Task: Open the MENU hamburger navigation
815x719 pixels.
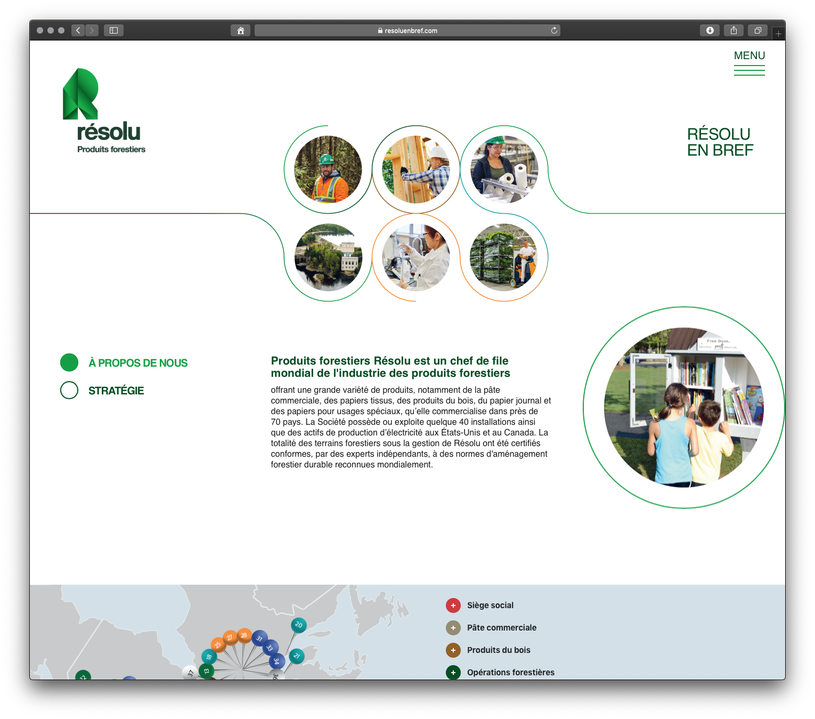Action: pos(749,63)
